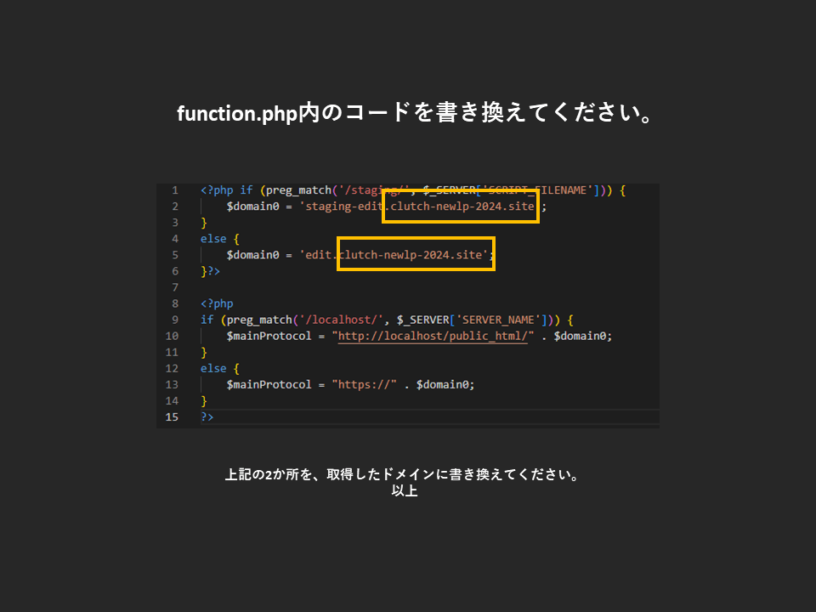Click the else keyword on line 12
The width and height of the screenshot is (816, 612).
point(213,368)
